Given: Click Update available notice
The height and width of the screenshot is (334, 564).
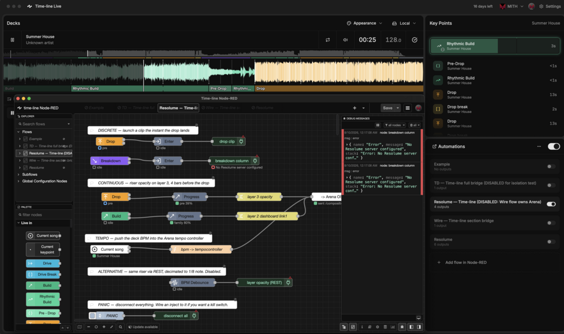Looking at the screenshot, I should (143, 327).
